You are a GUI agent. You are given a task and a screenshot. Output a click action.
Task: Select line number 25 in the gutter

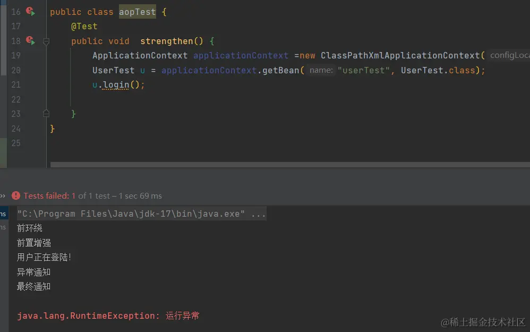tap(16, 143)
